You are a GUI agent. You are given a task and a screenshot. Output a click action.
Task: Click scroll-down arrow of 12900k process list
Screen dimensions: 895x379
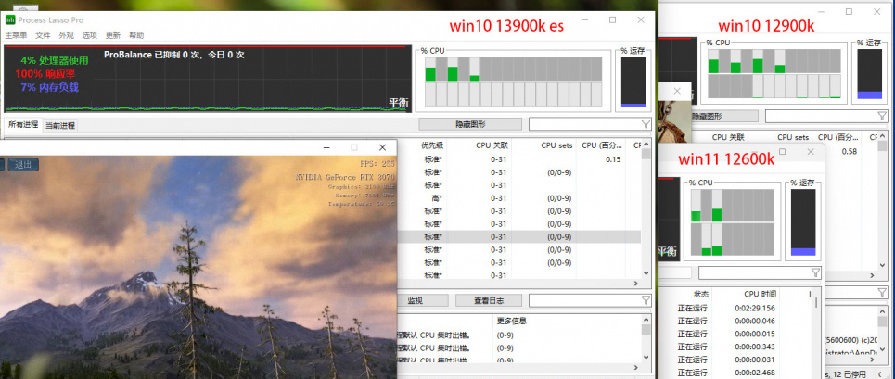point(883,266)
